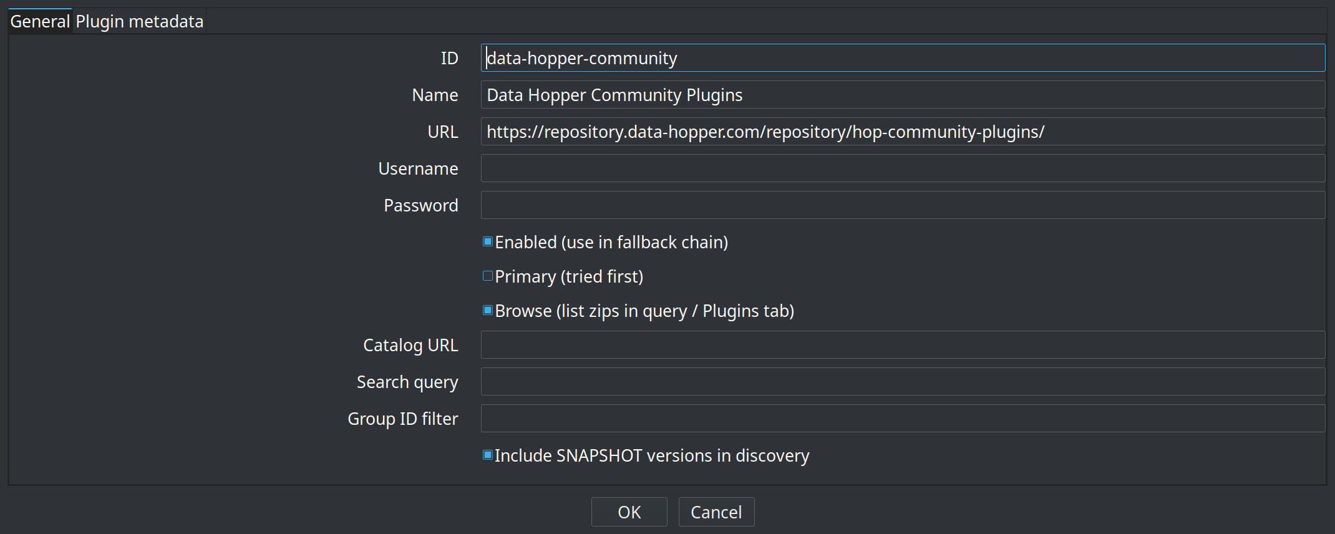Switch to the General tab

point(41,21)
